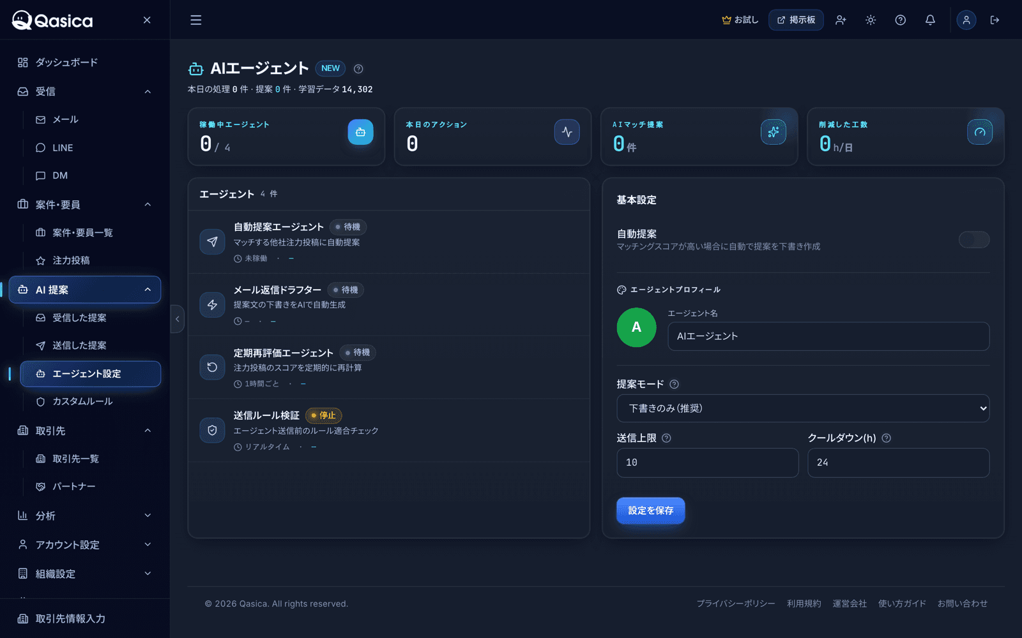The width and height of the screenshot is (1022, 638).
Task: Click the refresh icon of 定期再評価エージェント
Action: (212, 367)
